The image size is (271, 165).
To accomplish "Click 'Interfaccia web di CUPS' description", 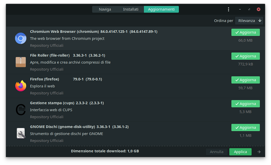I will [x=51, y=110].
